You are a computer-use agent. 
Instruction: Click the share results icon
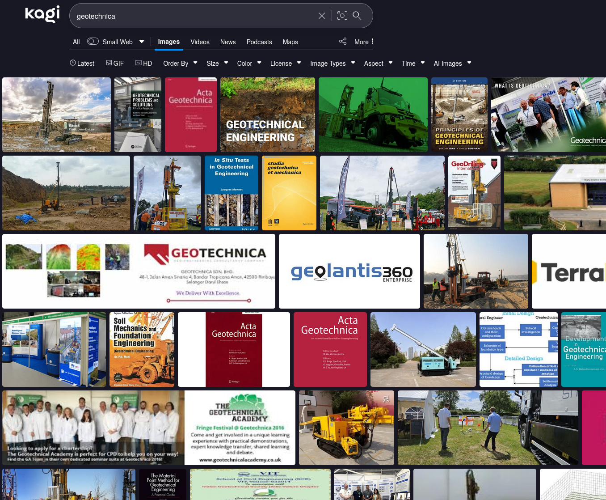pos(343,41)
